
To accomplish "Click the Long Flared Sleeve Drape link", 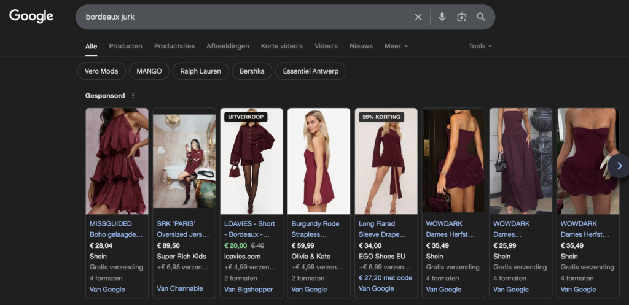I will point(383,229).
